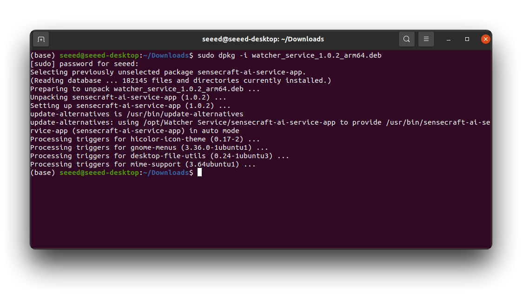This screenshot has width=522, height=294.
Task: Click the first prompt's seeed@seeed-desktop text
Action: tap(99, 55)
